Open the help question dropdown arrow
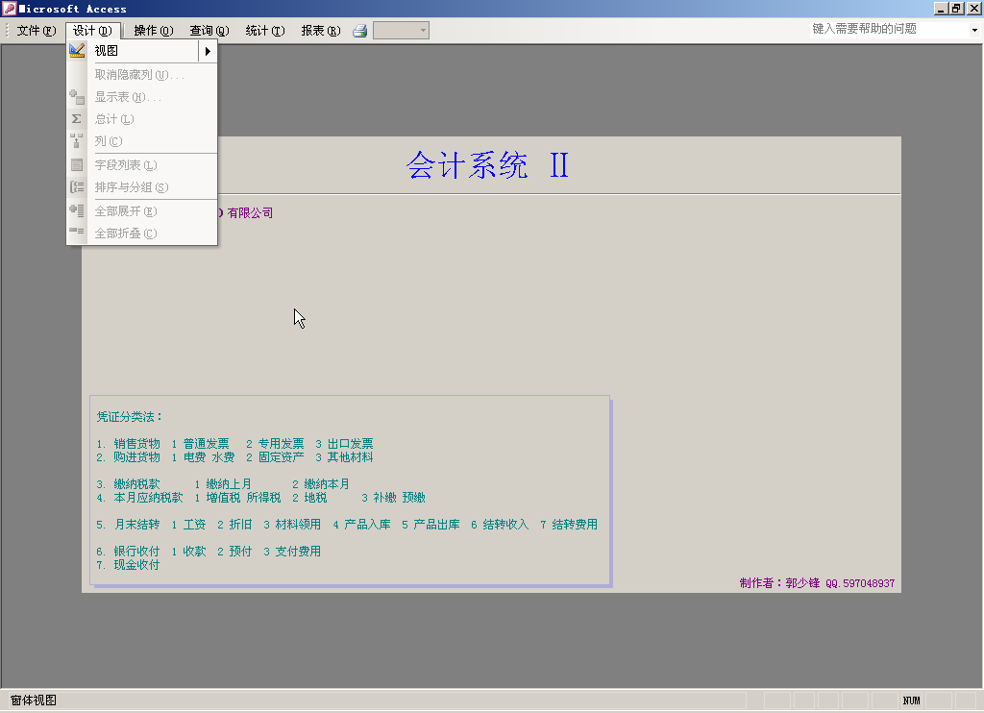This screenshot has height=713, width=984. click(973, 30)
